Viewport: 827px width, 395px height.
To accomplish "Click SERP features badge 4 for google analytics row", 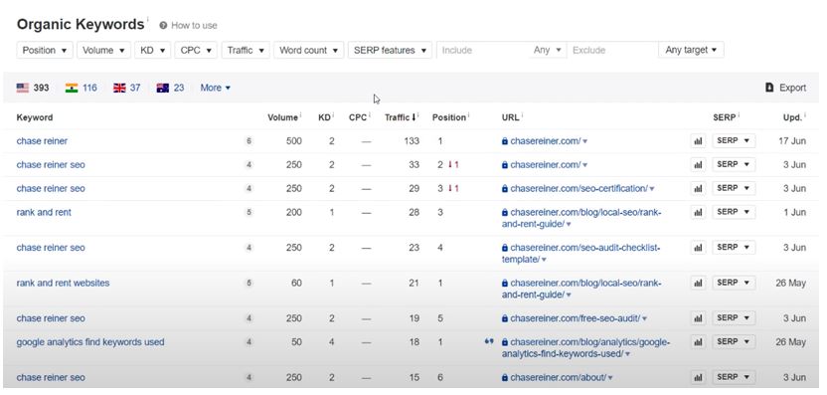I will [x=248, y=342].
